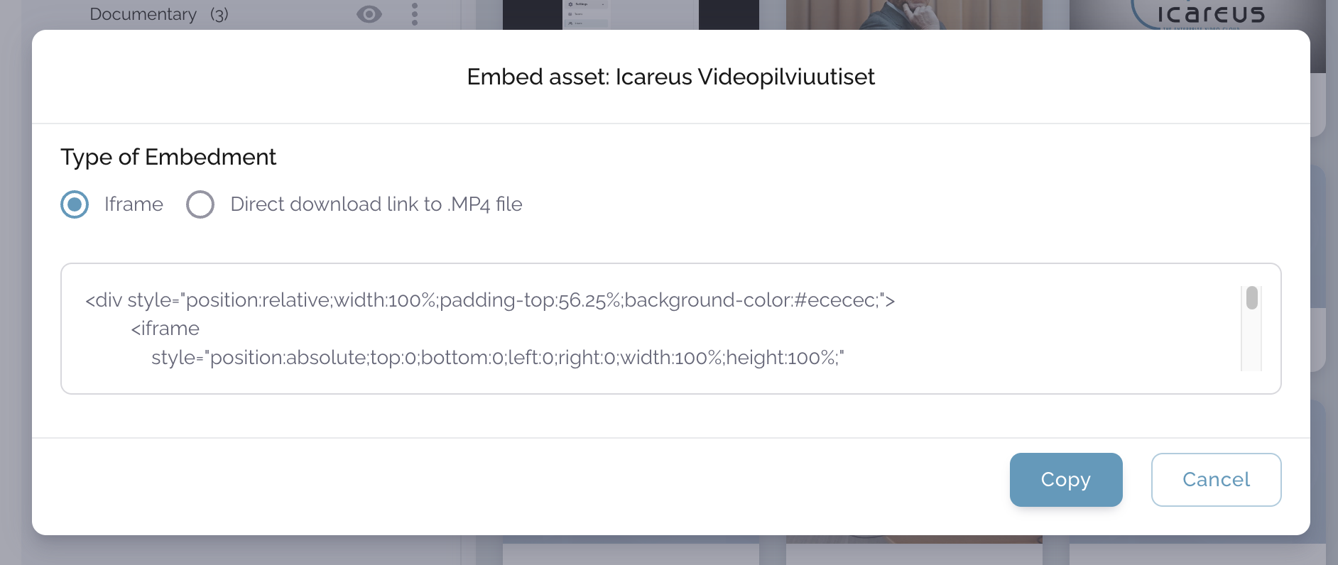This screenshot has width=1338, height=565.
Task: Click the '<iframe' line in the code box
Action: pyautogui.click(x=165, y=329)
